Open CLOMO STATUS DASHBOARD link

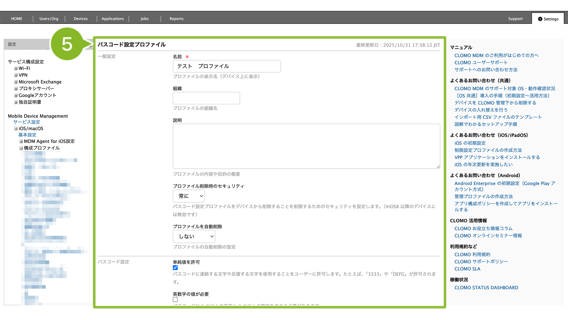[486, 288]
